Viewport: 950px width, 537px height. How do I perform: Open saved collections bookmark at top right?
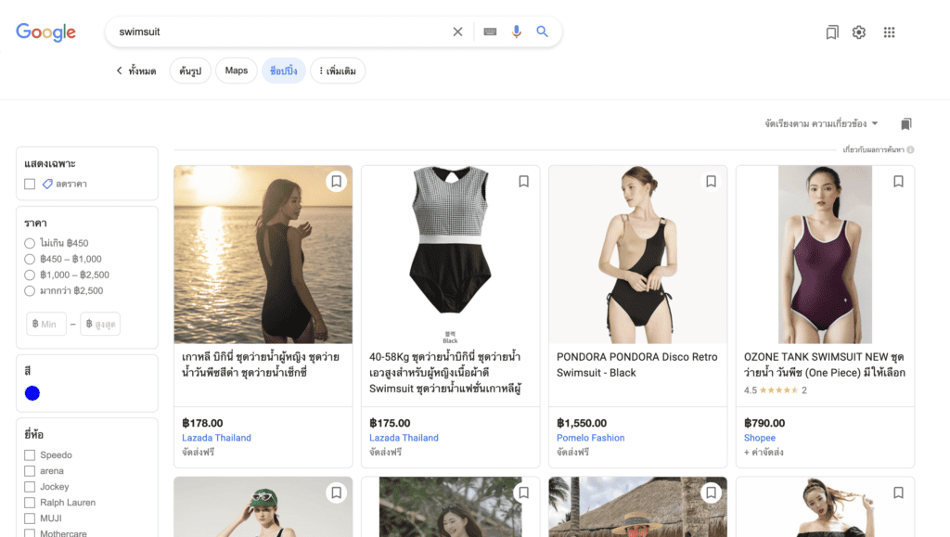(832, 32)
